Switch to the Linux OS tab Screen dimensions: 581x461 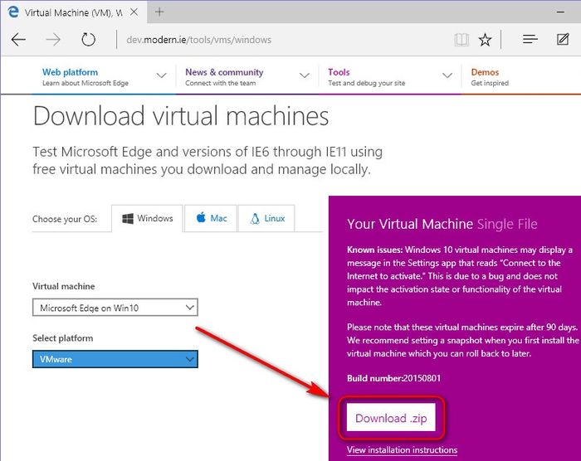pyautogui.click(x=266, y=219)
